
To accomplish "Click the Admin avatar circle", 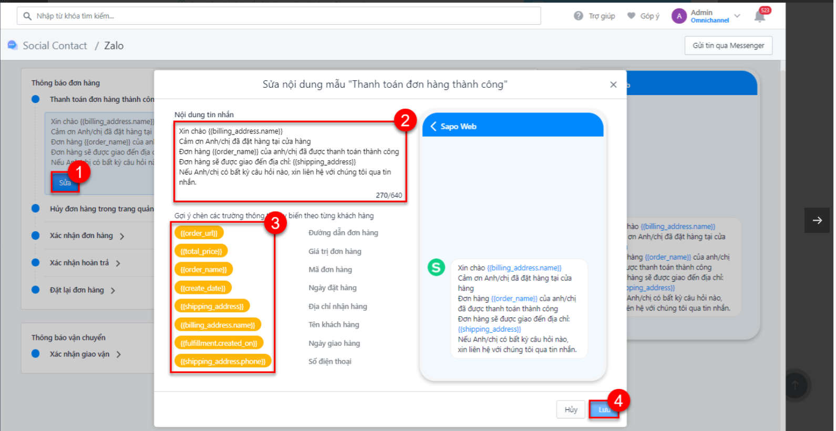I will [679, 16].
